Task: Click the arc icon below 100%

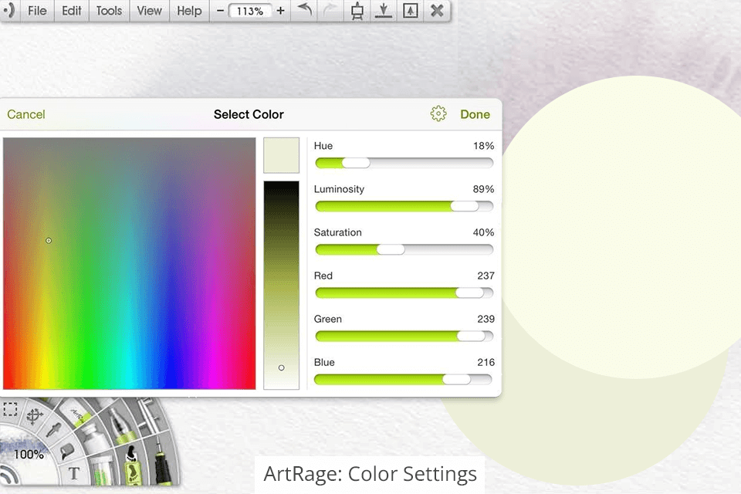Action: [9, 474]
